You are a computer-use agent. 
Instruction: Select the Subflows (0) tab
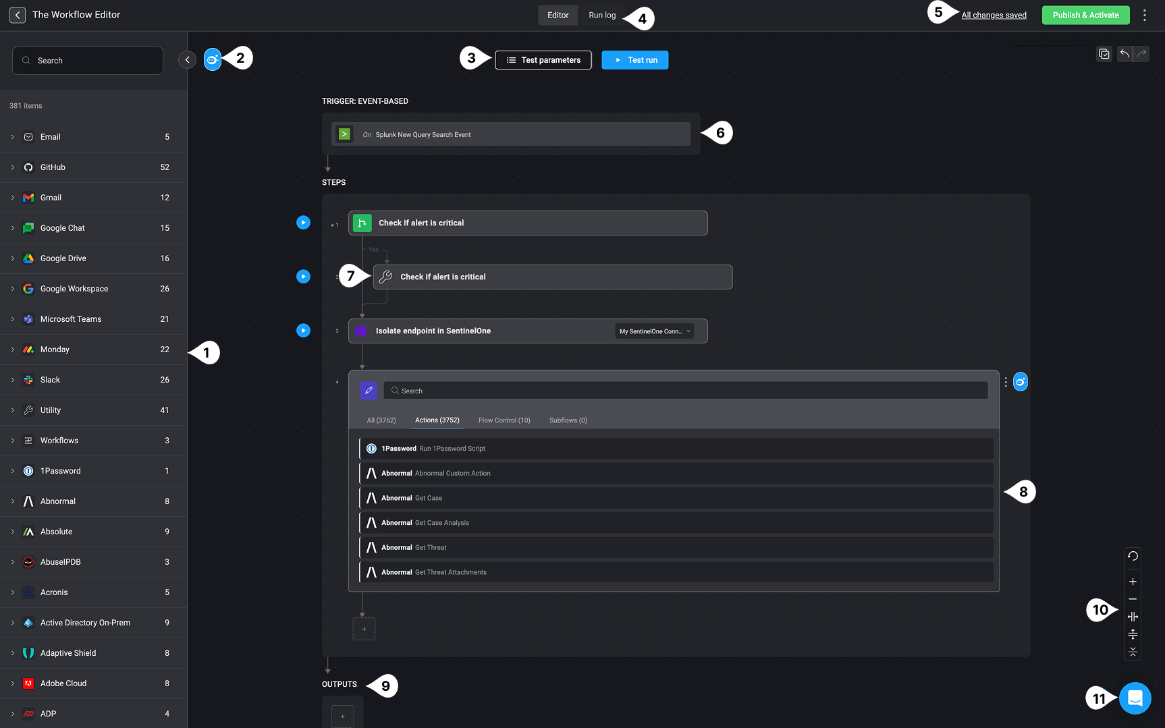click(568, 420)
